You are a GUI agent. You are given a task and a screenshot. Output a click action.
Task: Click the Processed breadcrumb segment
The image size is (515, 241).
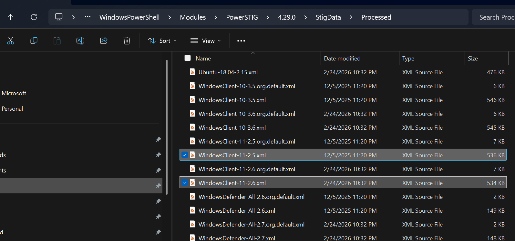[x=376, y=17]
